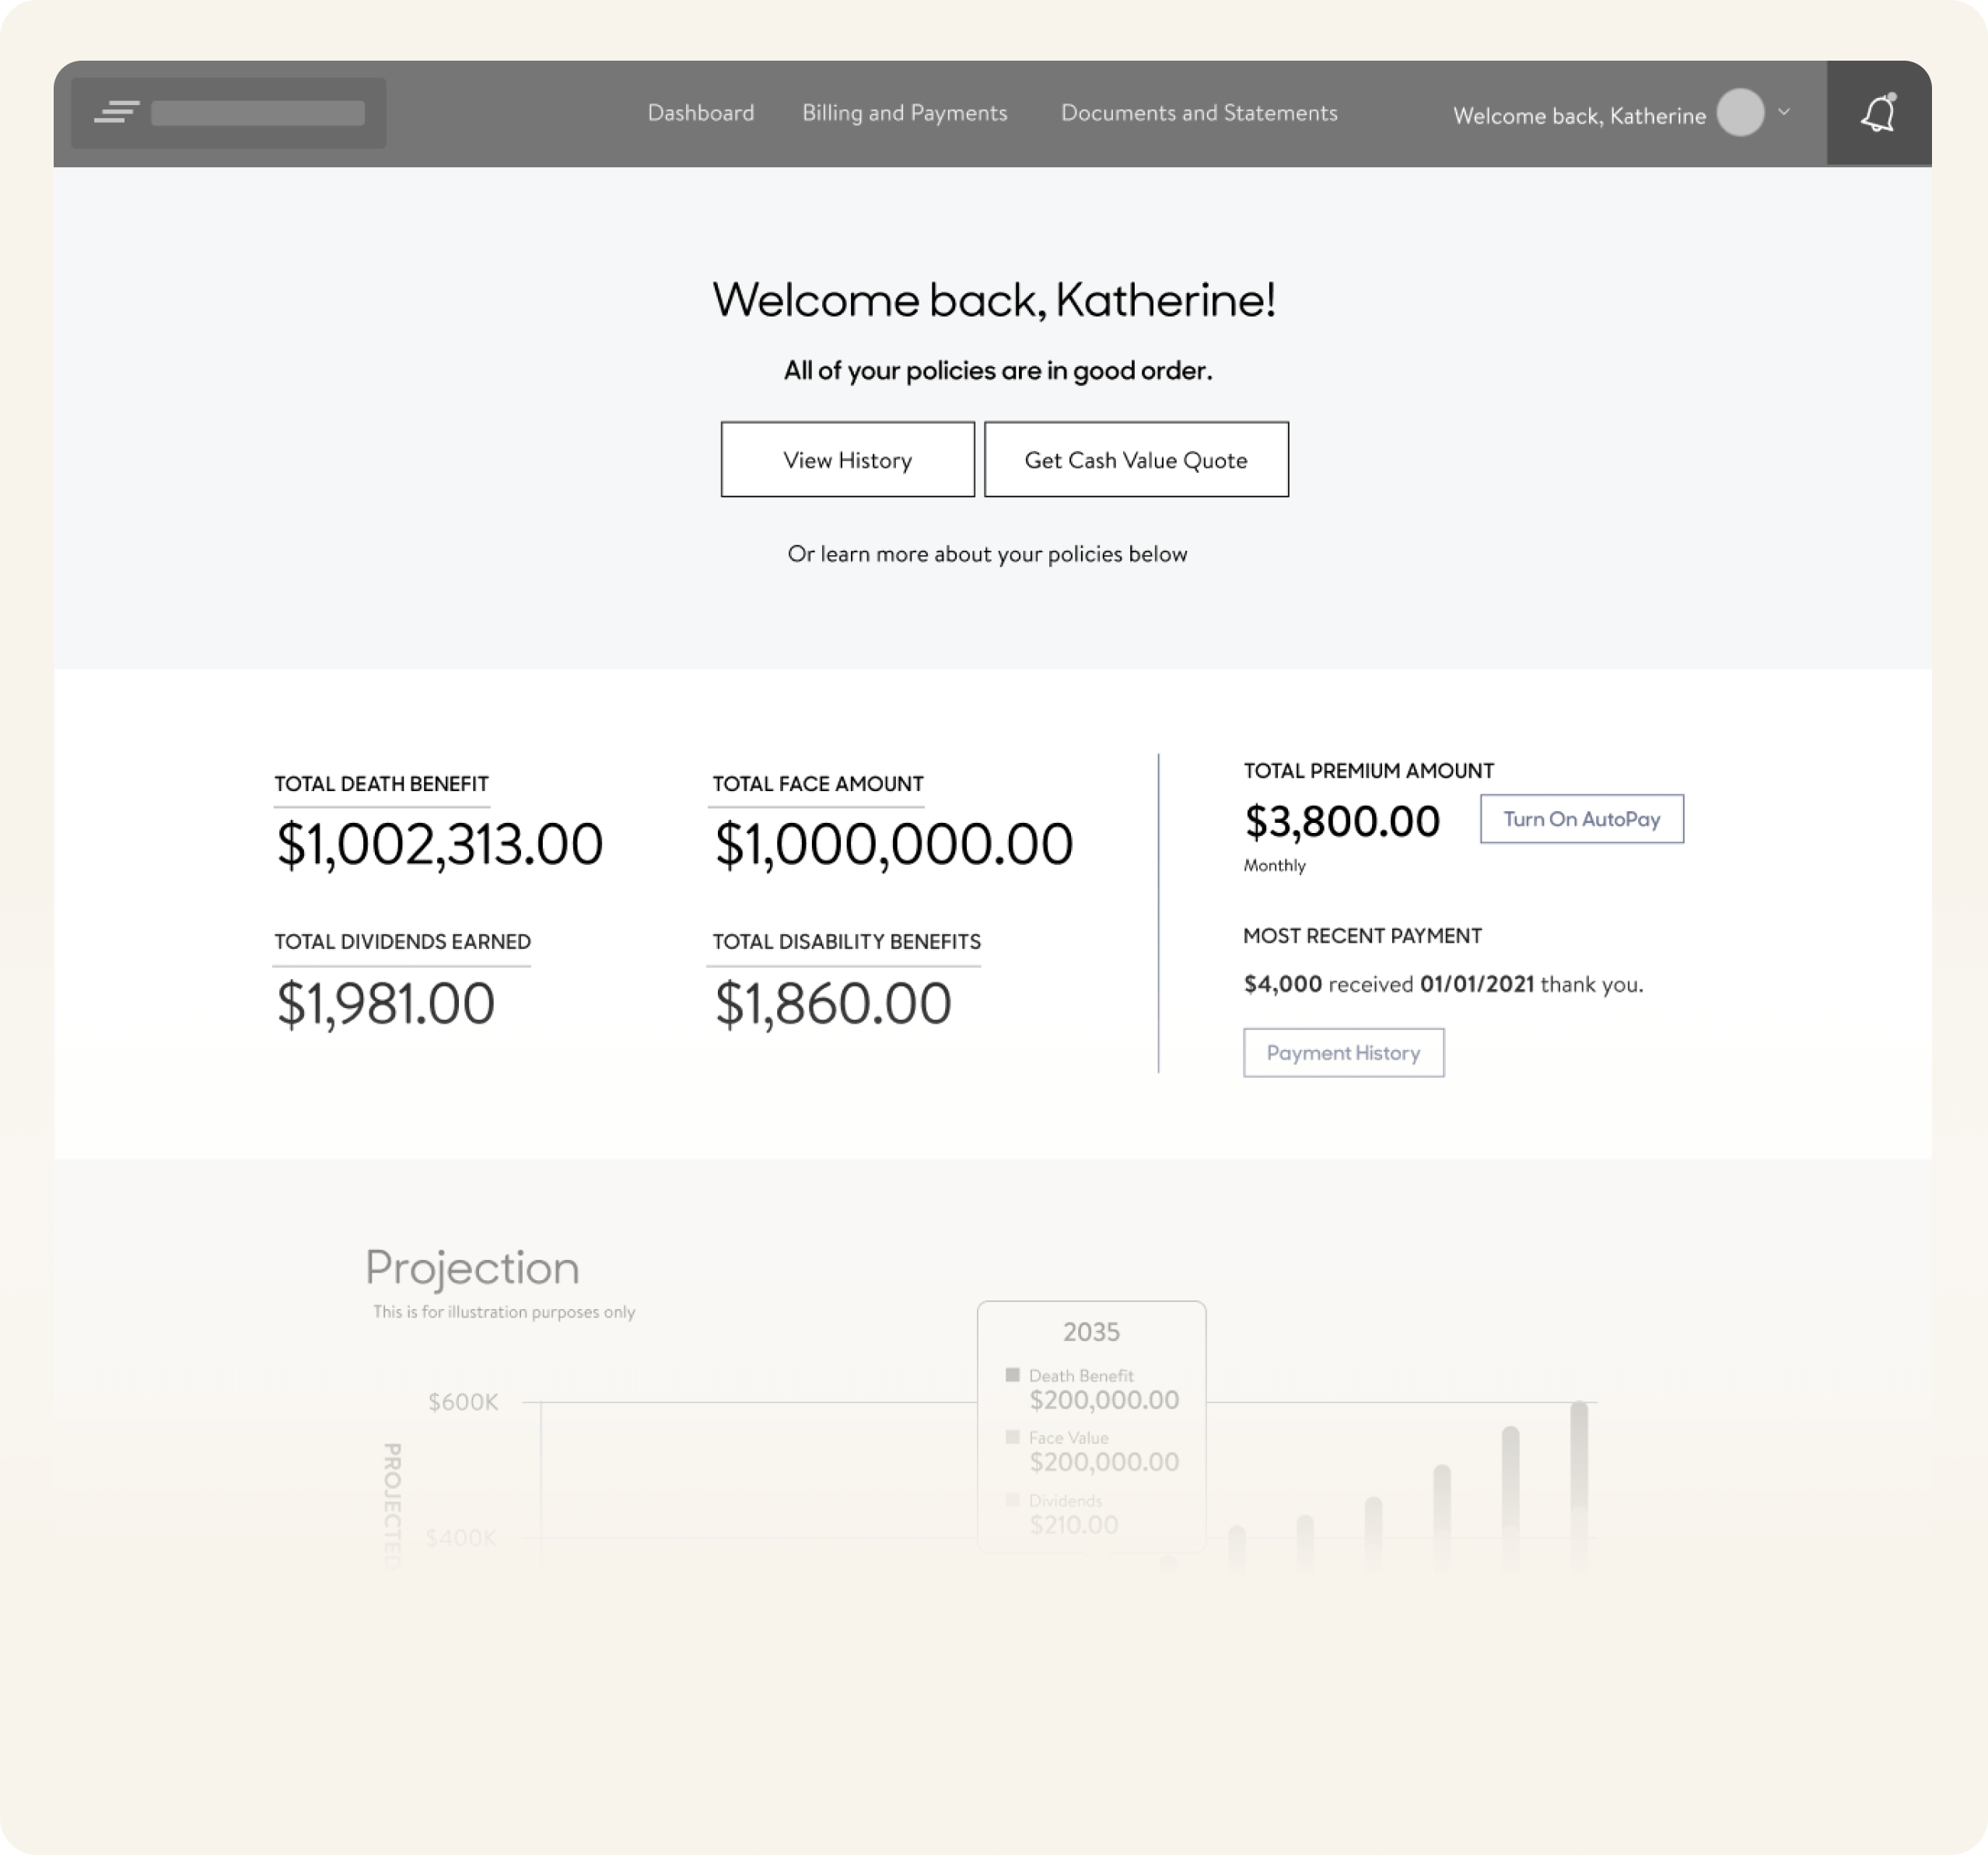Viewport: 1988px width, 1855px height.
Task: Expand the user account dropdown chevron
Action: pyautogui.click(x=1784, y=112)
